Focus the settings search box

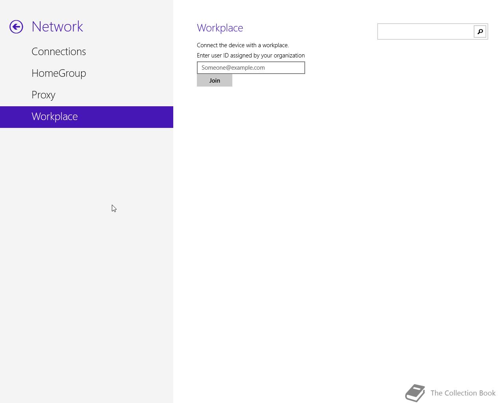pos(426,31)
